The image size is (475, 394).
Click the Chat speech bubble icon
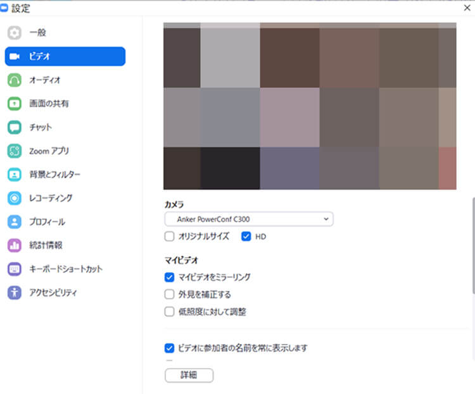pyautogui.click(x=15, y=127)
